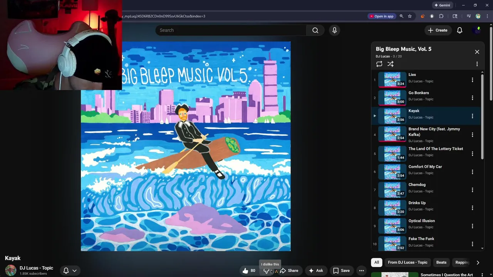This screenshot has height=277, width=493.
Task: Select the Rapping filter chip
Action: tap(462, 262)
